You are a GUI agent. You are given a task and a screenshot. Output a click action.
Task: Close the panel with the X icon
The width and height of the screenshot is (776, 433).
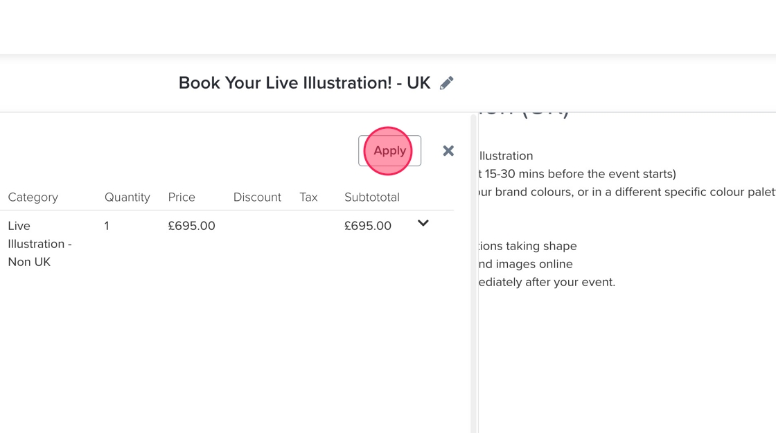point(448,151)
